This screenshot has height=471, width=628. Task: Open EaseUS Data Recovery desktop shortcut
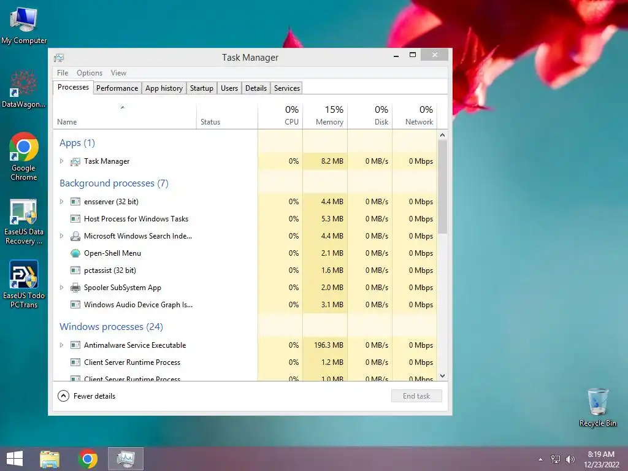coord(24,221)
